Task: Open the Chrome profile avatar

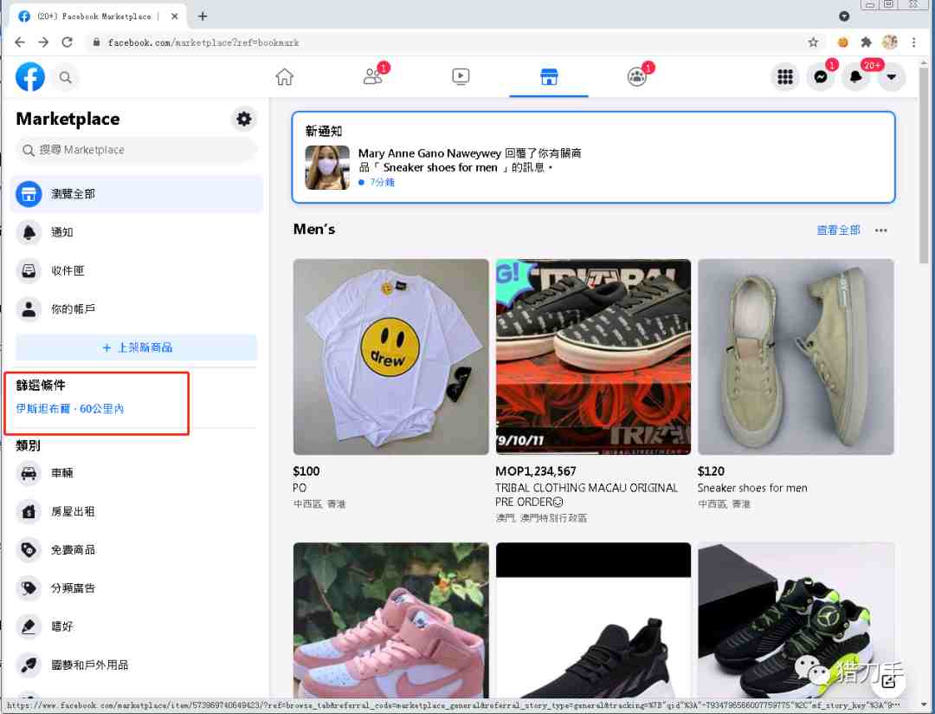Action: [890, 42]
